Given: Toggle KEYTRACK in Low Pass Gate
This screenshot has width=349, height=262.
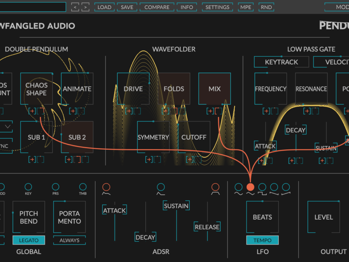Looking at the screenshot, I should 281,62.
